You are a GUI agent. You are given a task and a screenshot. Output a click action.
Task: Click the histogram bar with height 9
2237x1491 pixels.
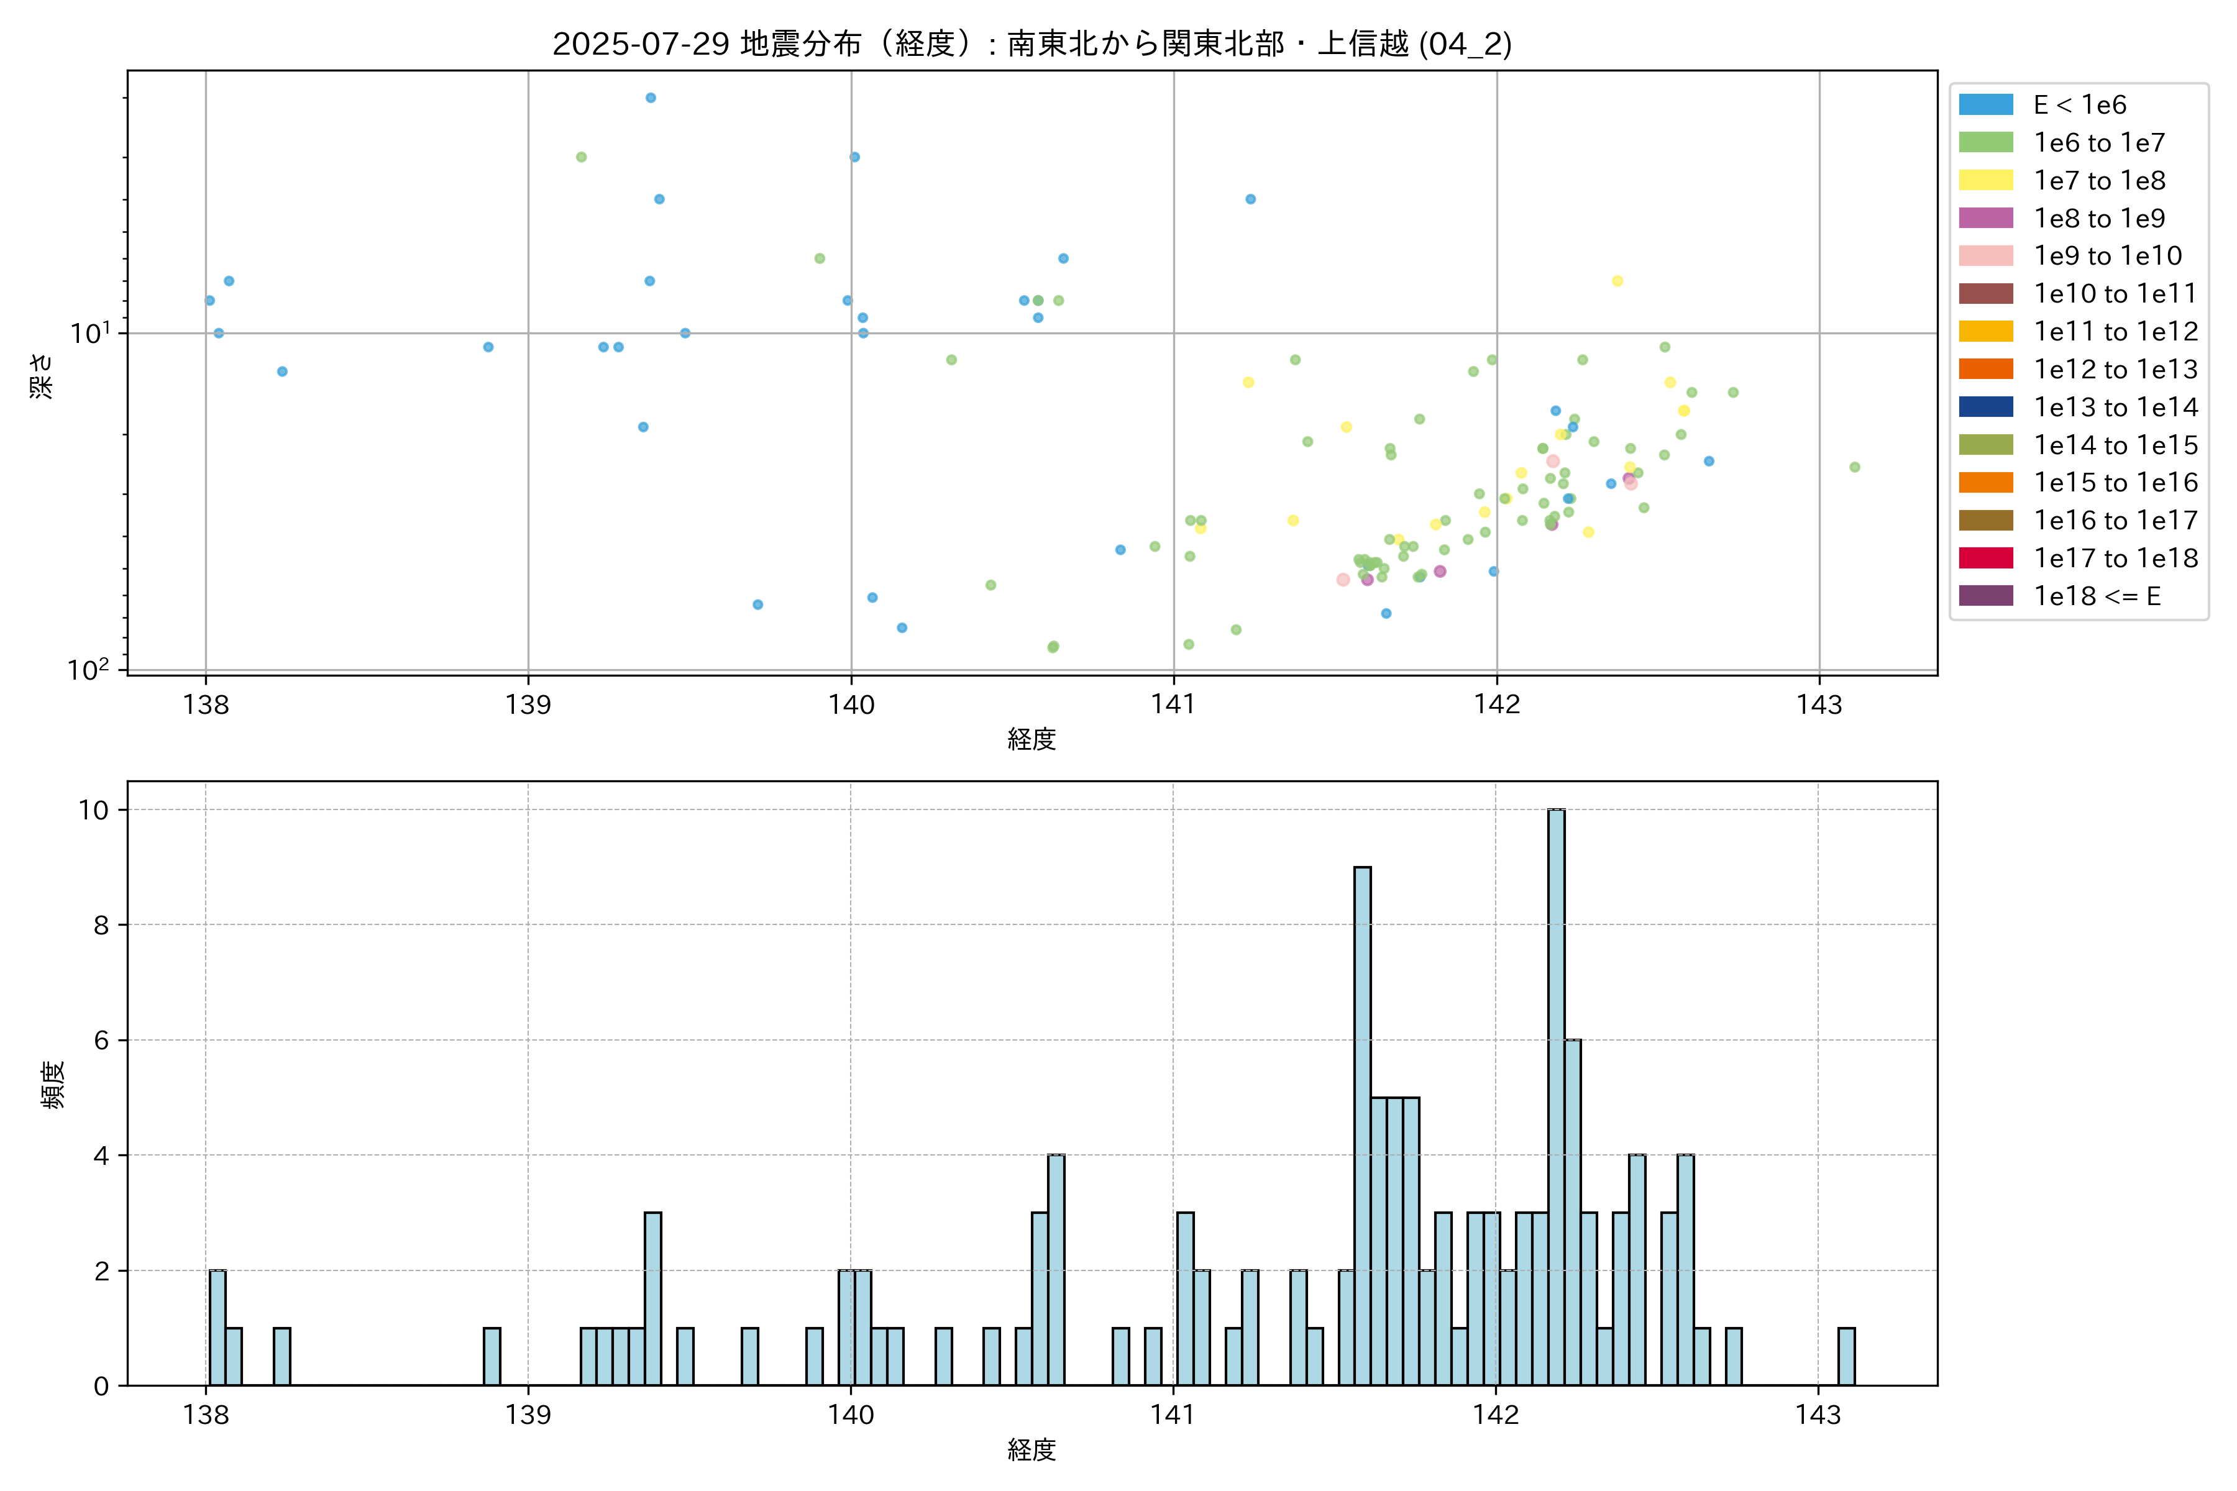[1362, 1126]
